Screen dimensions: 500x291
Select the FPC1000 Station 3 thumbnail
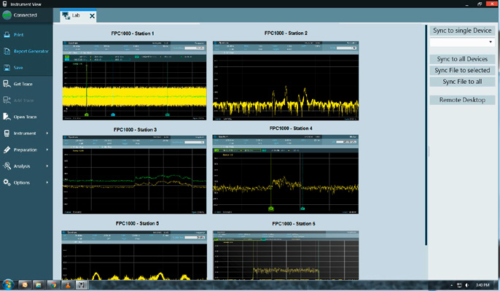pos(135,174)
